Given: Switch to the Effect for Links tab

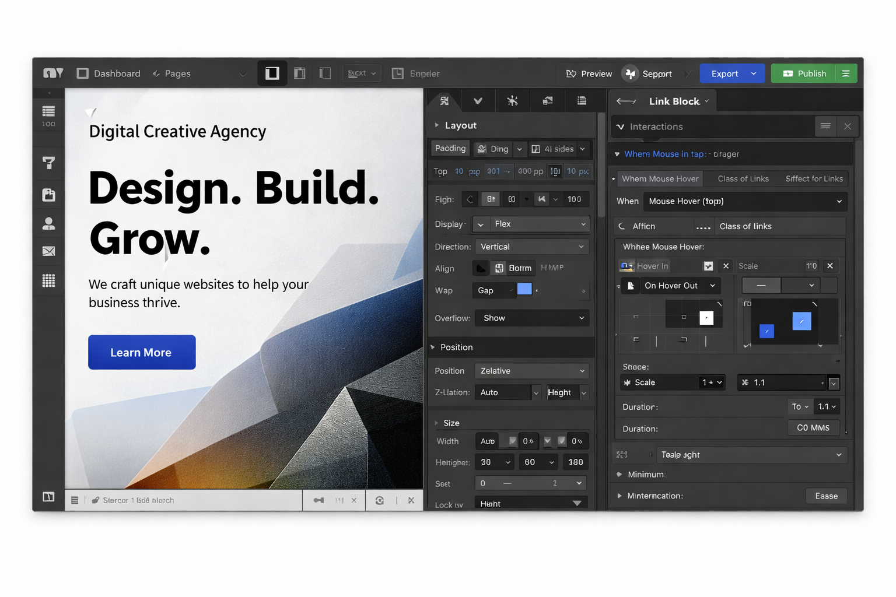Looking at the screenshot, I should (814, 179).
